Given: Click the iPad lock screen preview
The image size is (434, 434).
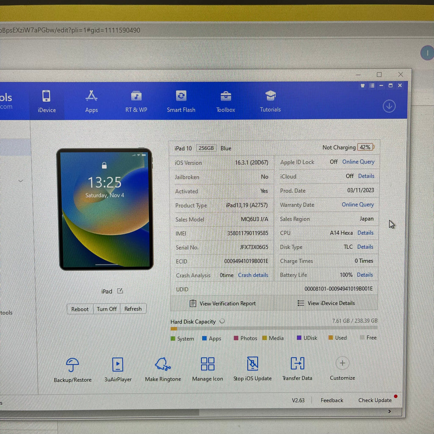Looking at the screenshot, I should coord(105,209).
